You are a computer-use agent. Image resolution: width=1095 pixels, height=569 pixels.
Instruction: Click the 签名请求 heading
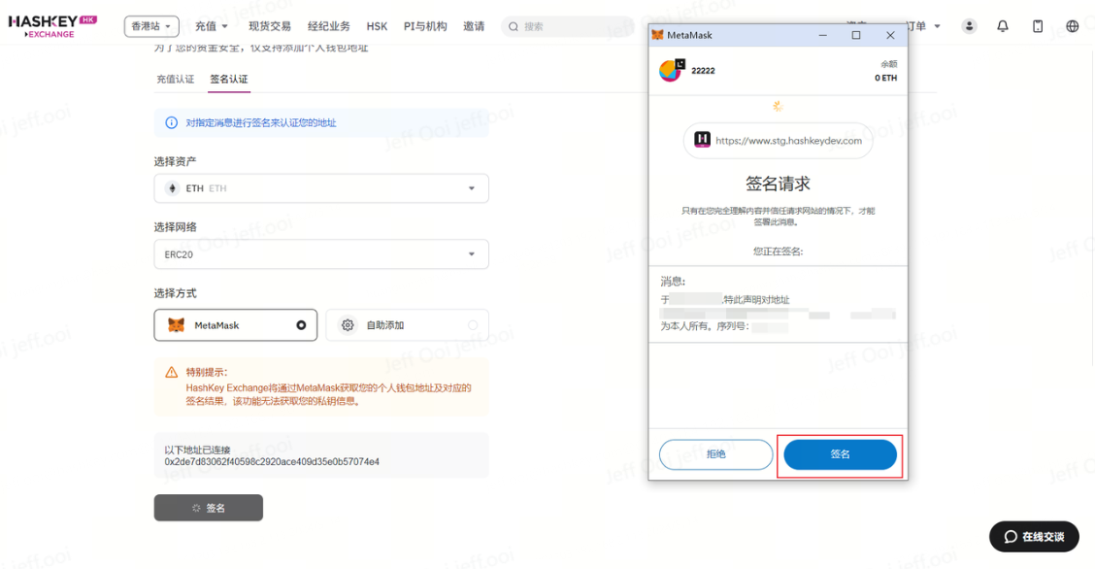coord(778,184)
